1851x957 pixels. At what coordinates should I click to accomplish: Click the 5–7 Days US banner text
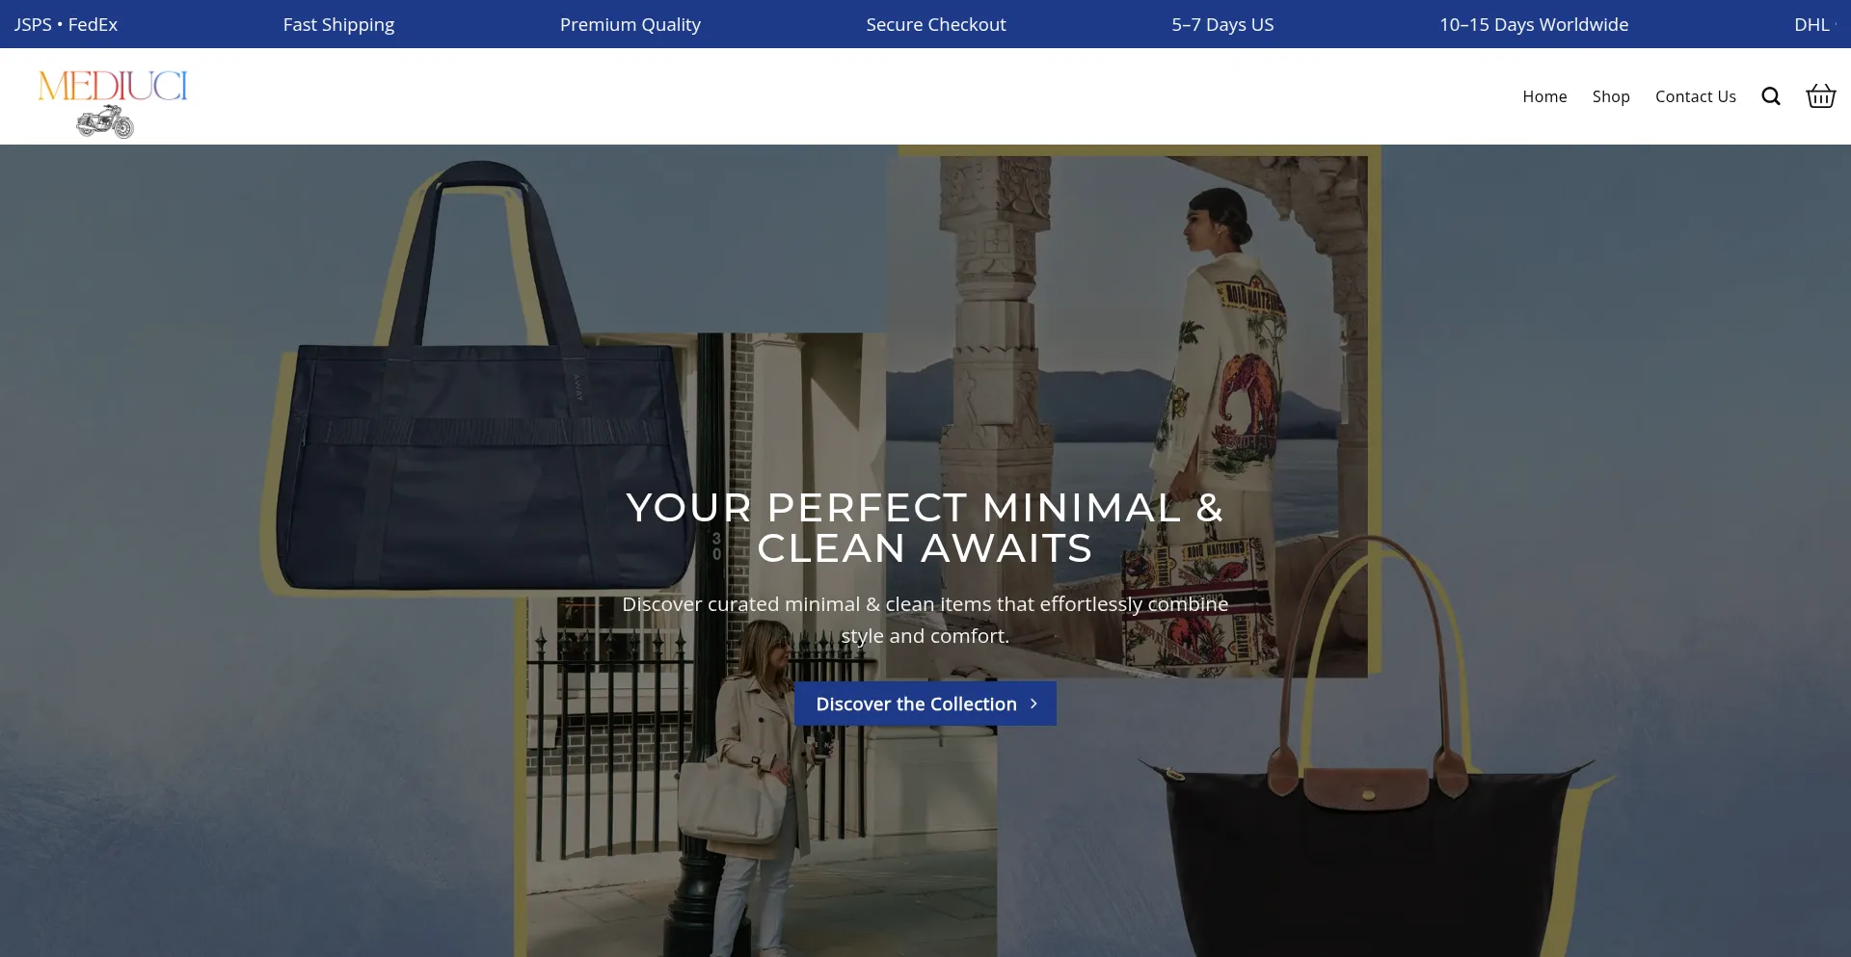coord(1222,24)
